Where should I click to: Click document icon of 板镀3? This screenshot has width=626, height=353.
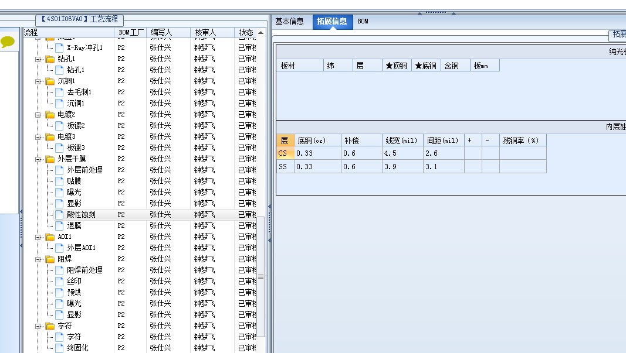59,148
